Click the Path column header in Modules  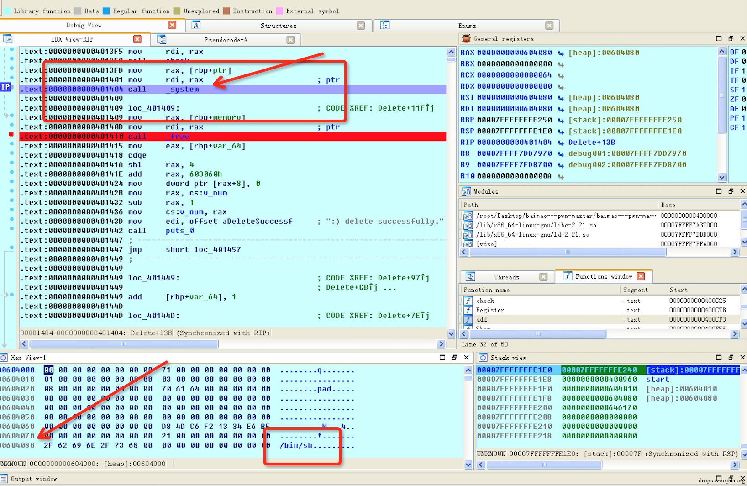[470, 205]
